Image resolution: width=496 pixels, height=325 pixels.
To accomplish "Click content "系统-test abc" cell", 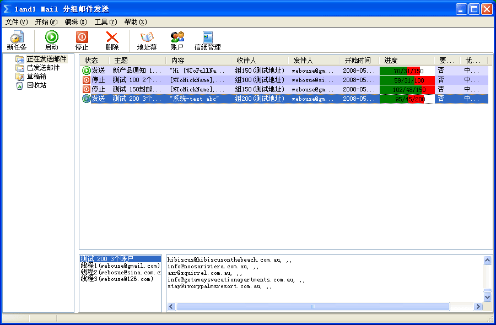I will point(195,99).
